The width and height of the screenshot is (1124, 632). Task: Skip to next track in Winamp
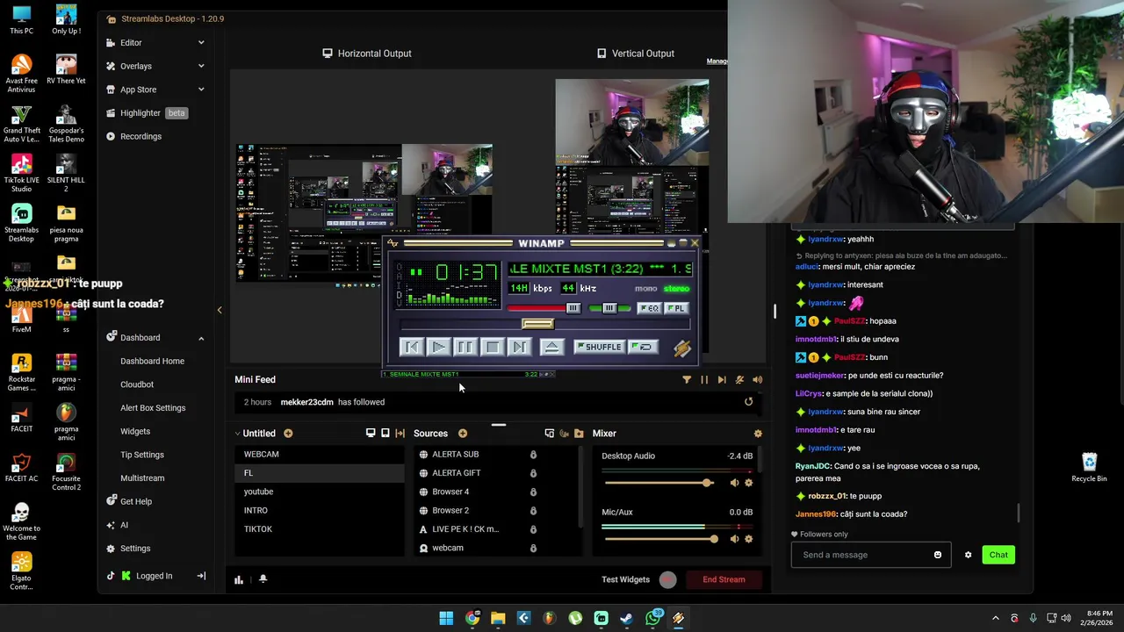click(519, 348)
